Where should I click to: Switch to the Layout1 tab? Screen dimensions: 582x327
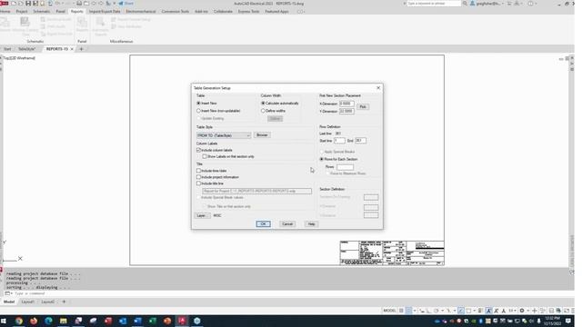click(28, 302)
